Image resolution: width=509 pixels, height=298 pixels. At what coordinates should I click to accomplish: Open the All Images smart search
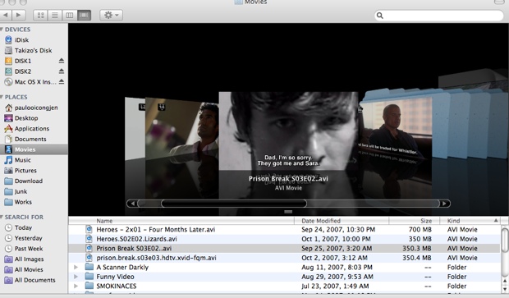29,259
